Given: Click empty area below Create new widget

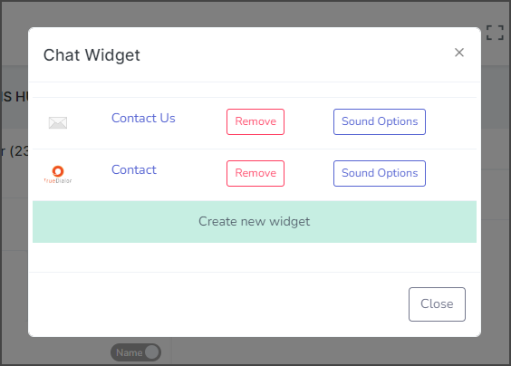Looking at the screenshot, I should 255,257.
